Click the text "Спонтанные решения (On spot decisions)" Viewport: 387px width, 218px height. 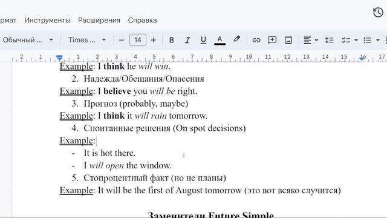click(164, 128)
